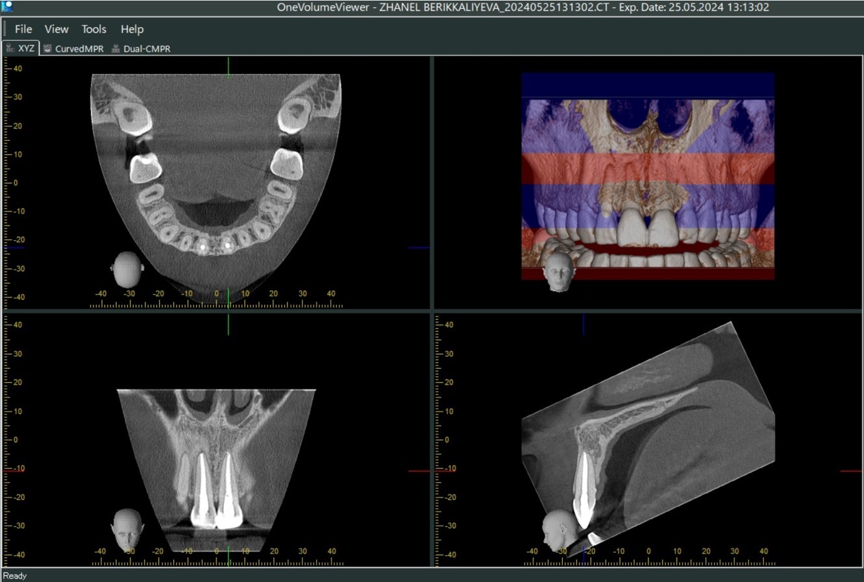The width and height of the screenshot is (864, 582).
Task: Switch to the Dual-CMPR tab
Action: coord(141,49)
